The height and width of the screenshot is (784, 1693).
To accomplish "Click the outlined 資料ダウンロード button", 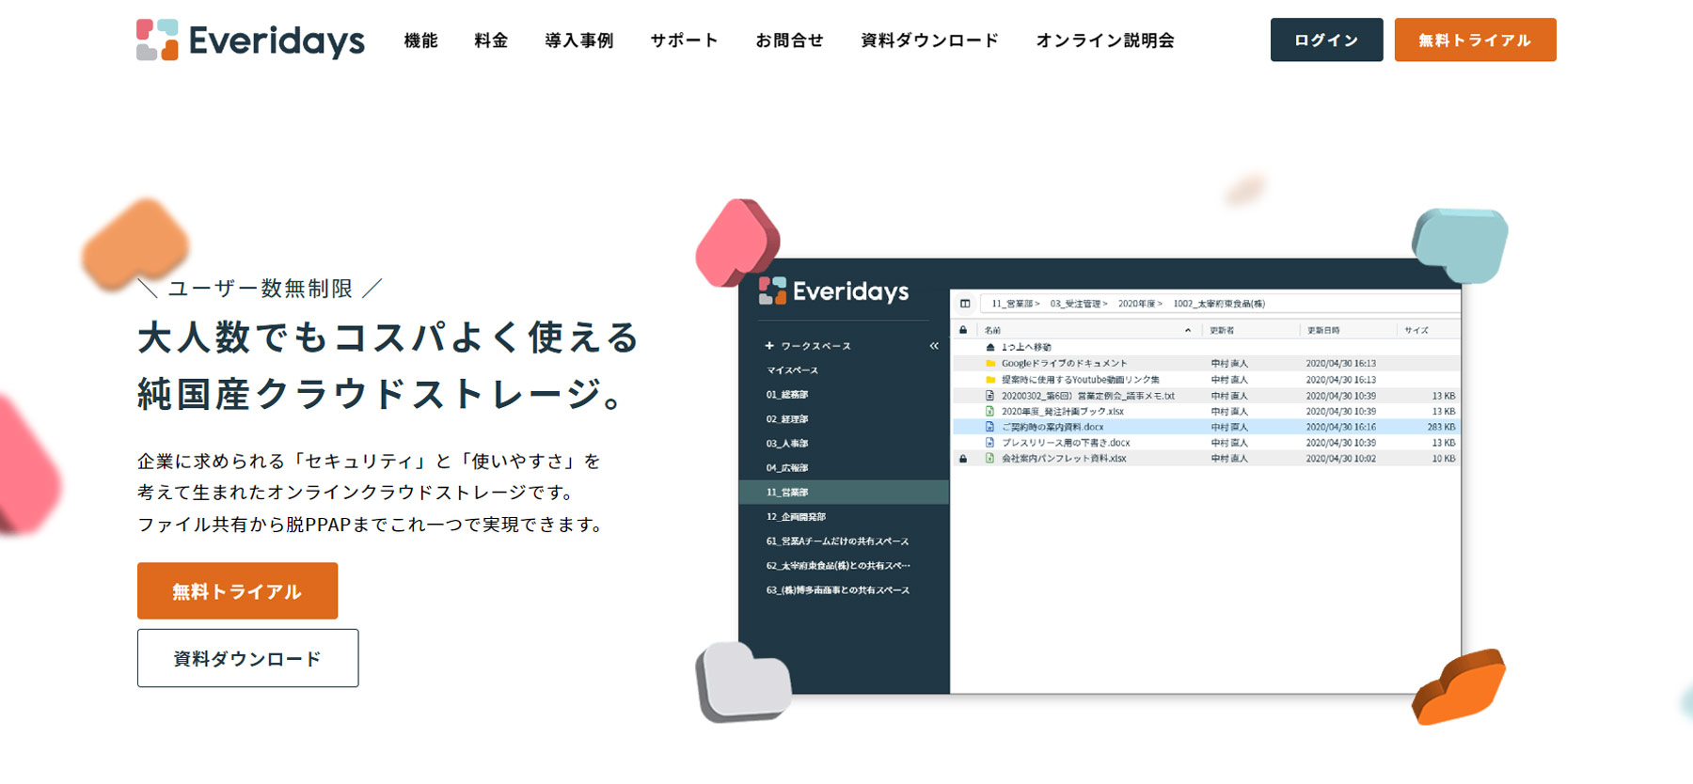I will [247, 658].
